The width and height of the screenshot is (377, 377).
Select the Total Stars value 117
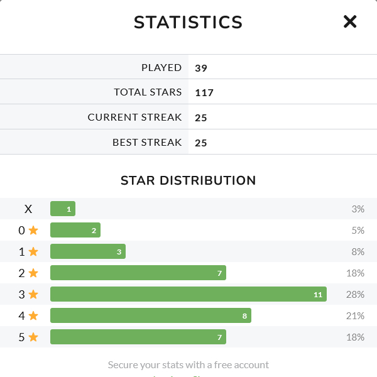[204, 93]
